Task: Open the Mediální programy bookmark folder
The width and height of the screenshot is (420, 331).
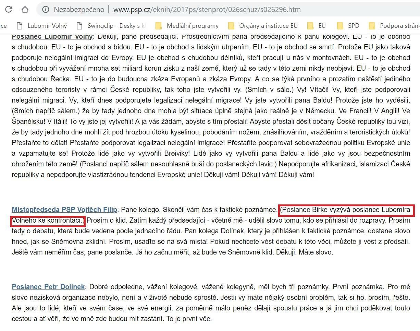Action: 187,25
